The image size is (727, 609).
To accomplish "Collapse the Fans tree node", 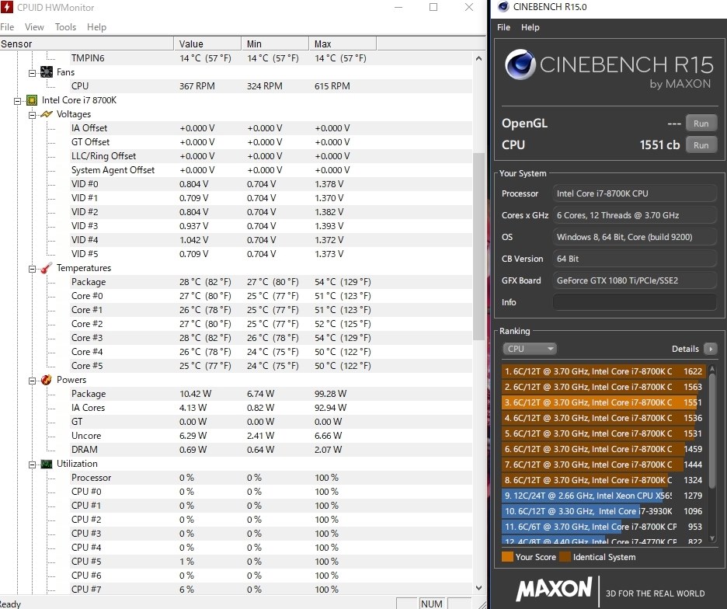I will coord(32,73).
